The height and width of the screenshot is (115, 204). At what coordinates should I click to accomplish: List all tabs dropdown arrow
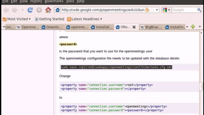point(200,27)
